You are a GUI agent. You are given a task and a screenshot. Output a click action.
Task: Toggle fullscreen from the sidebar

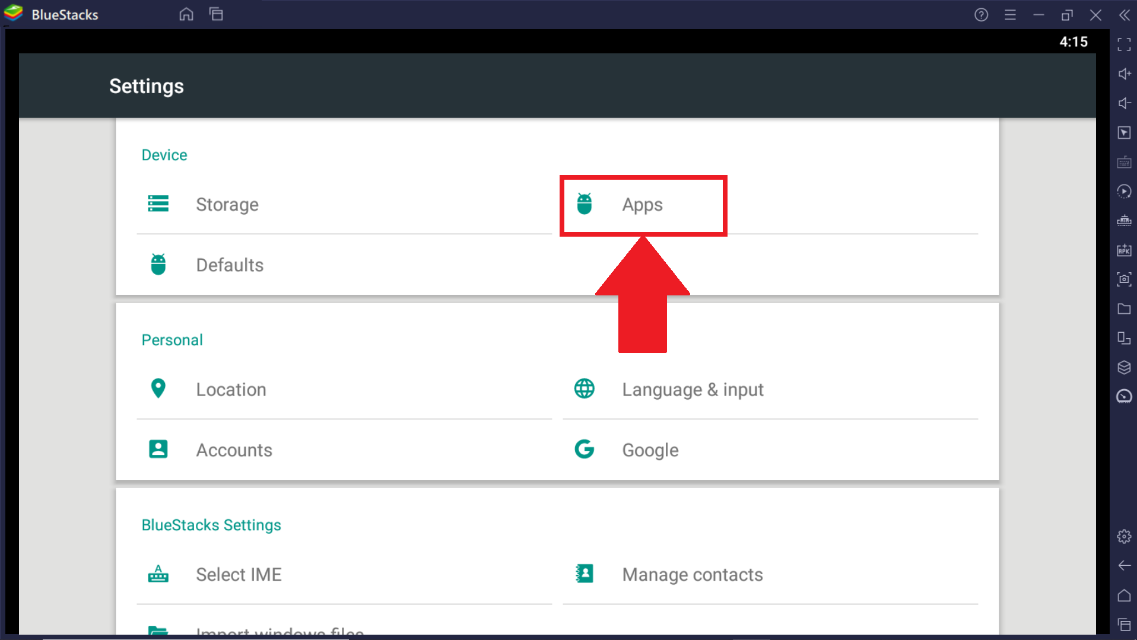(x=1124, y=44)
